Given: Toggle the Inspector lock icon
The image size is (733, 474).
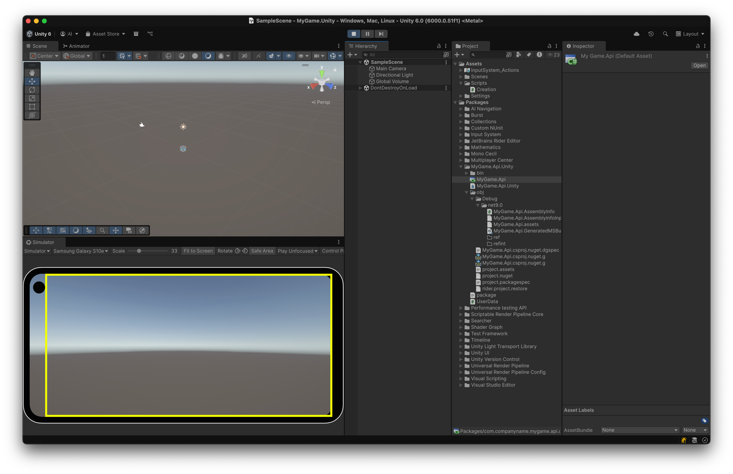Looking at the screenshot, I should pos(698,46).
